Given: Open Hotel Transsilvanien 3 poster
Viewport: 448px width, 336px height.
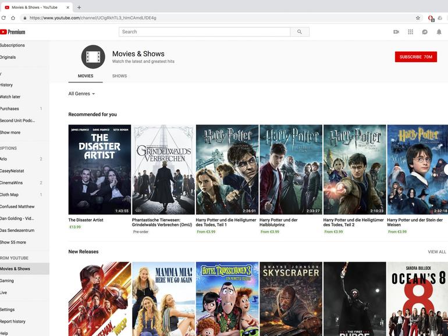Looking at the screenshot, I should click(227, 299).
